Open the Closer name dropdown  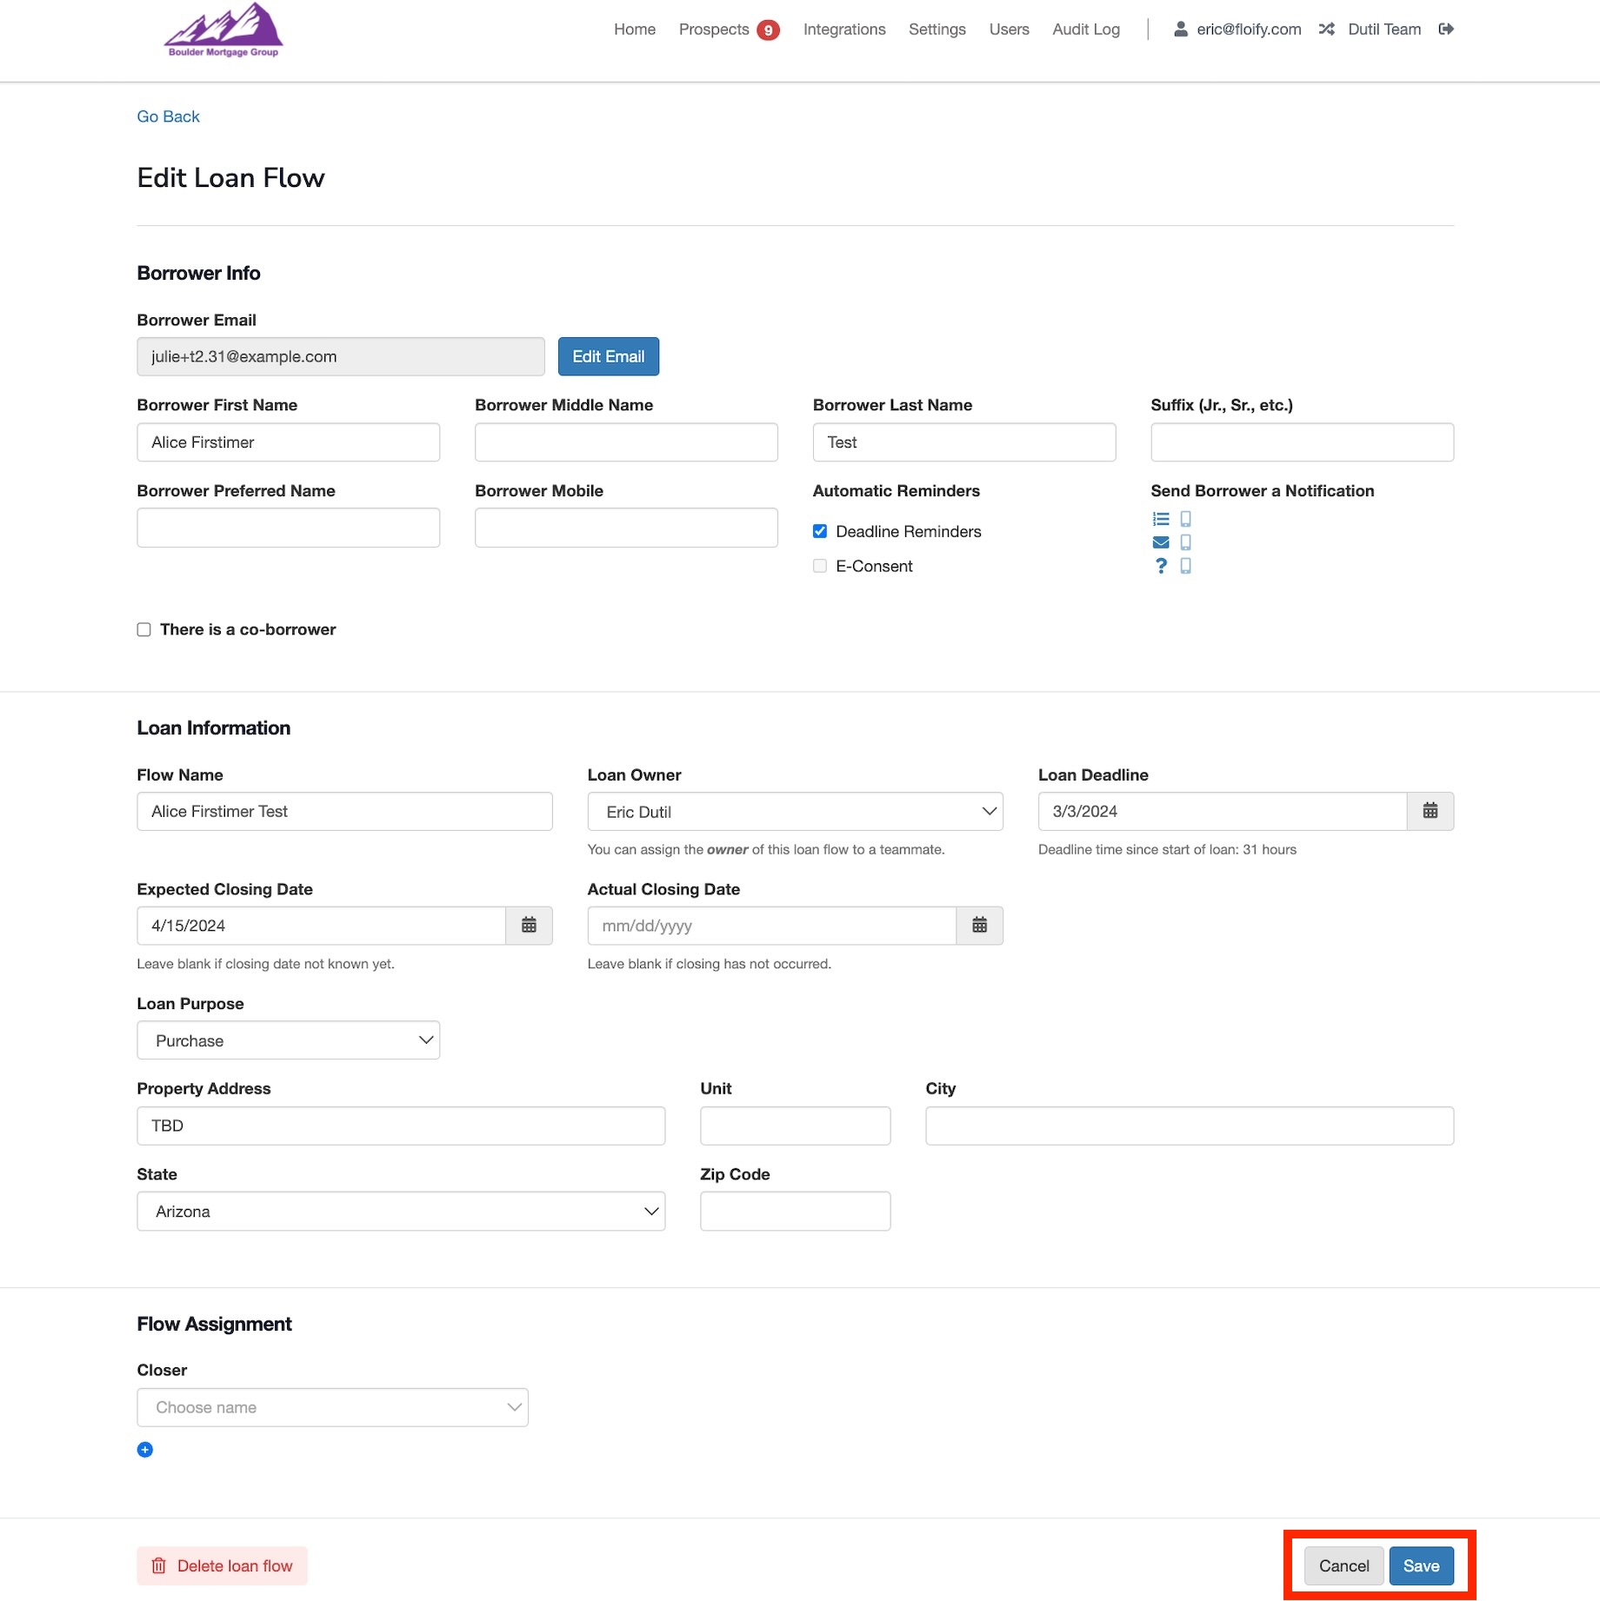click(x=332, y=1407)
